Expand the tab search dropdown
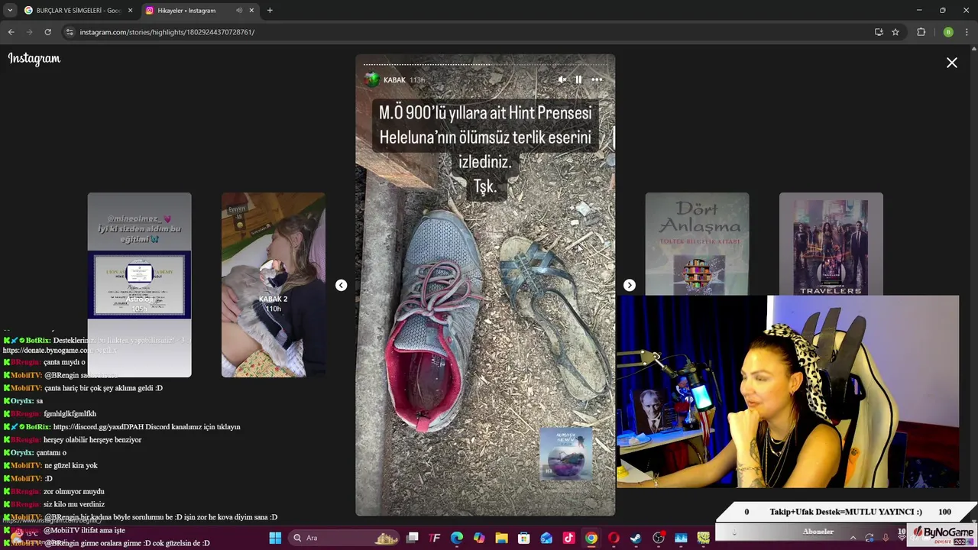The width and height of the screenshot is (978, 550). click(10, 11)
